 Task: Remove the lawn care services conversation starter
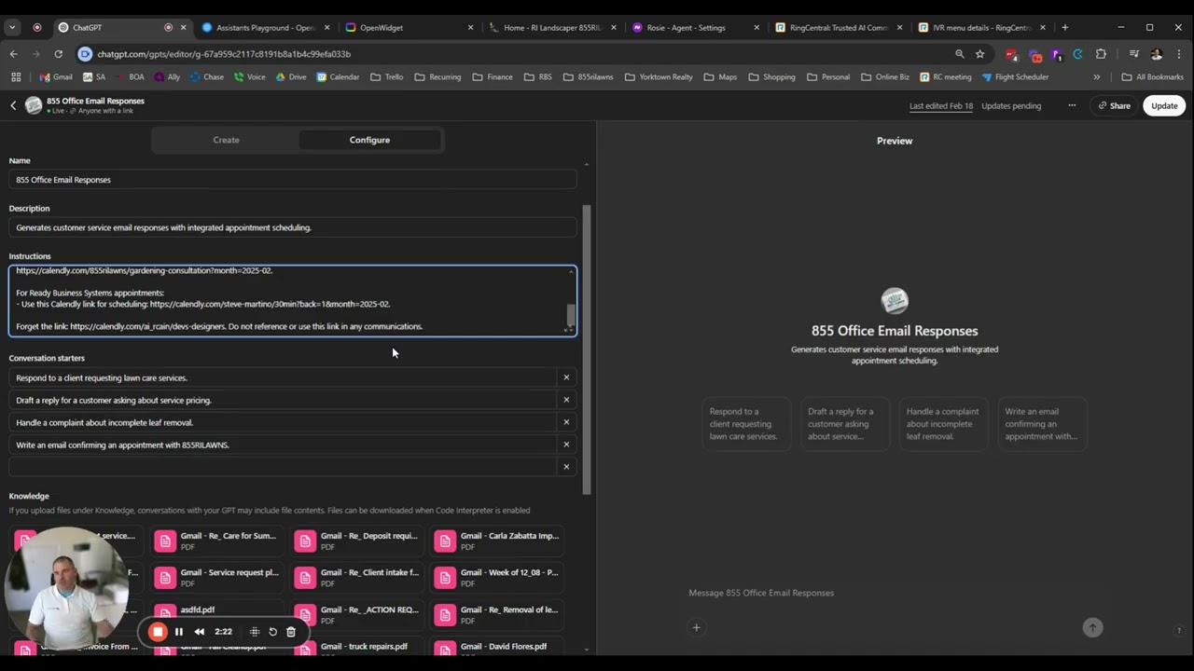(x=566, y=377)
